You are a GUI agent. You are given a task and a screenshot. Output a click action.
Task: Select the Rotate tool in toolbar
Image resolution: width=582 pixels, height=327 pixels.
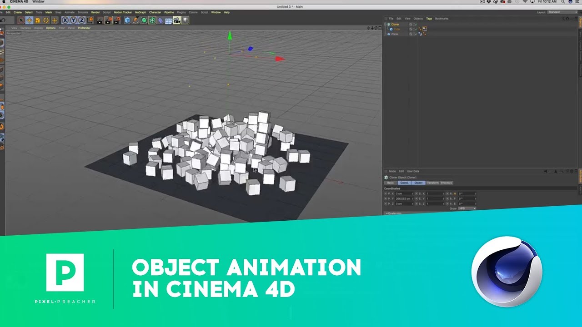[x=46, y=20]
